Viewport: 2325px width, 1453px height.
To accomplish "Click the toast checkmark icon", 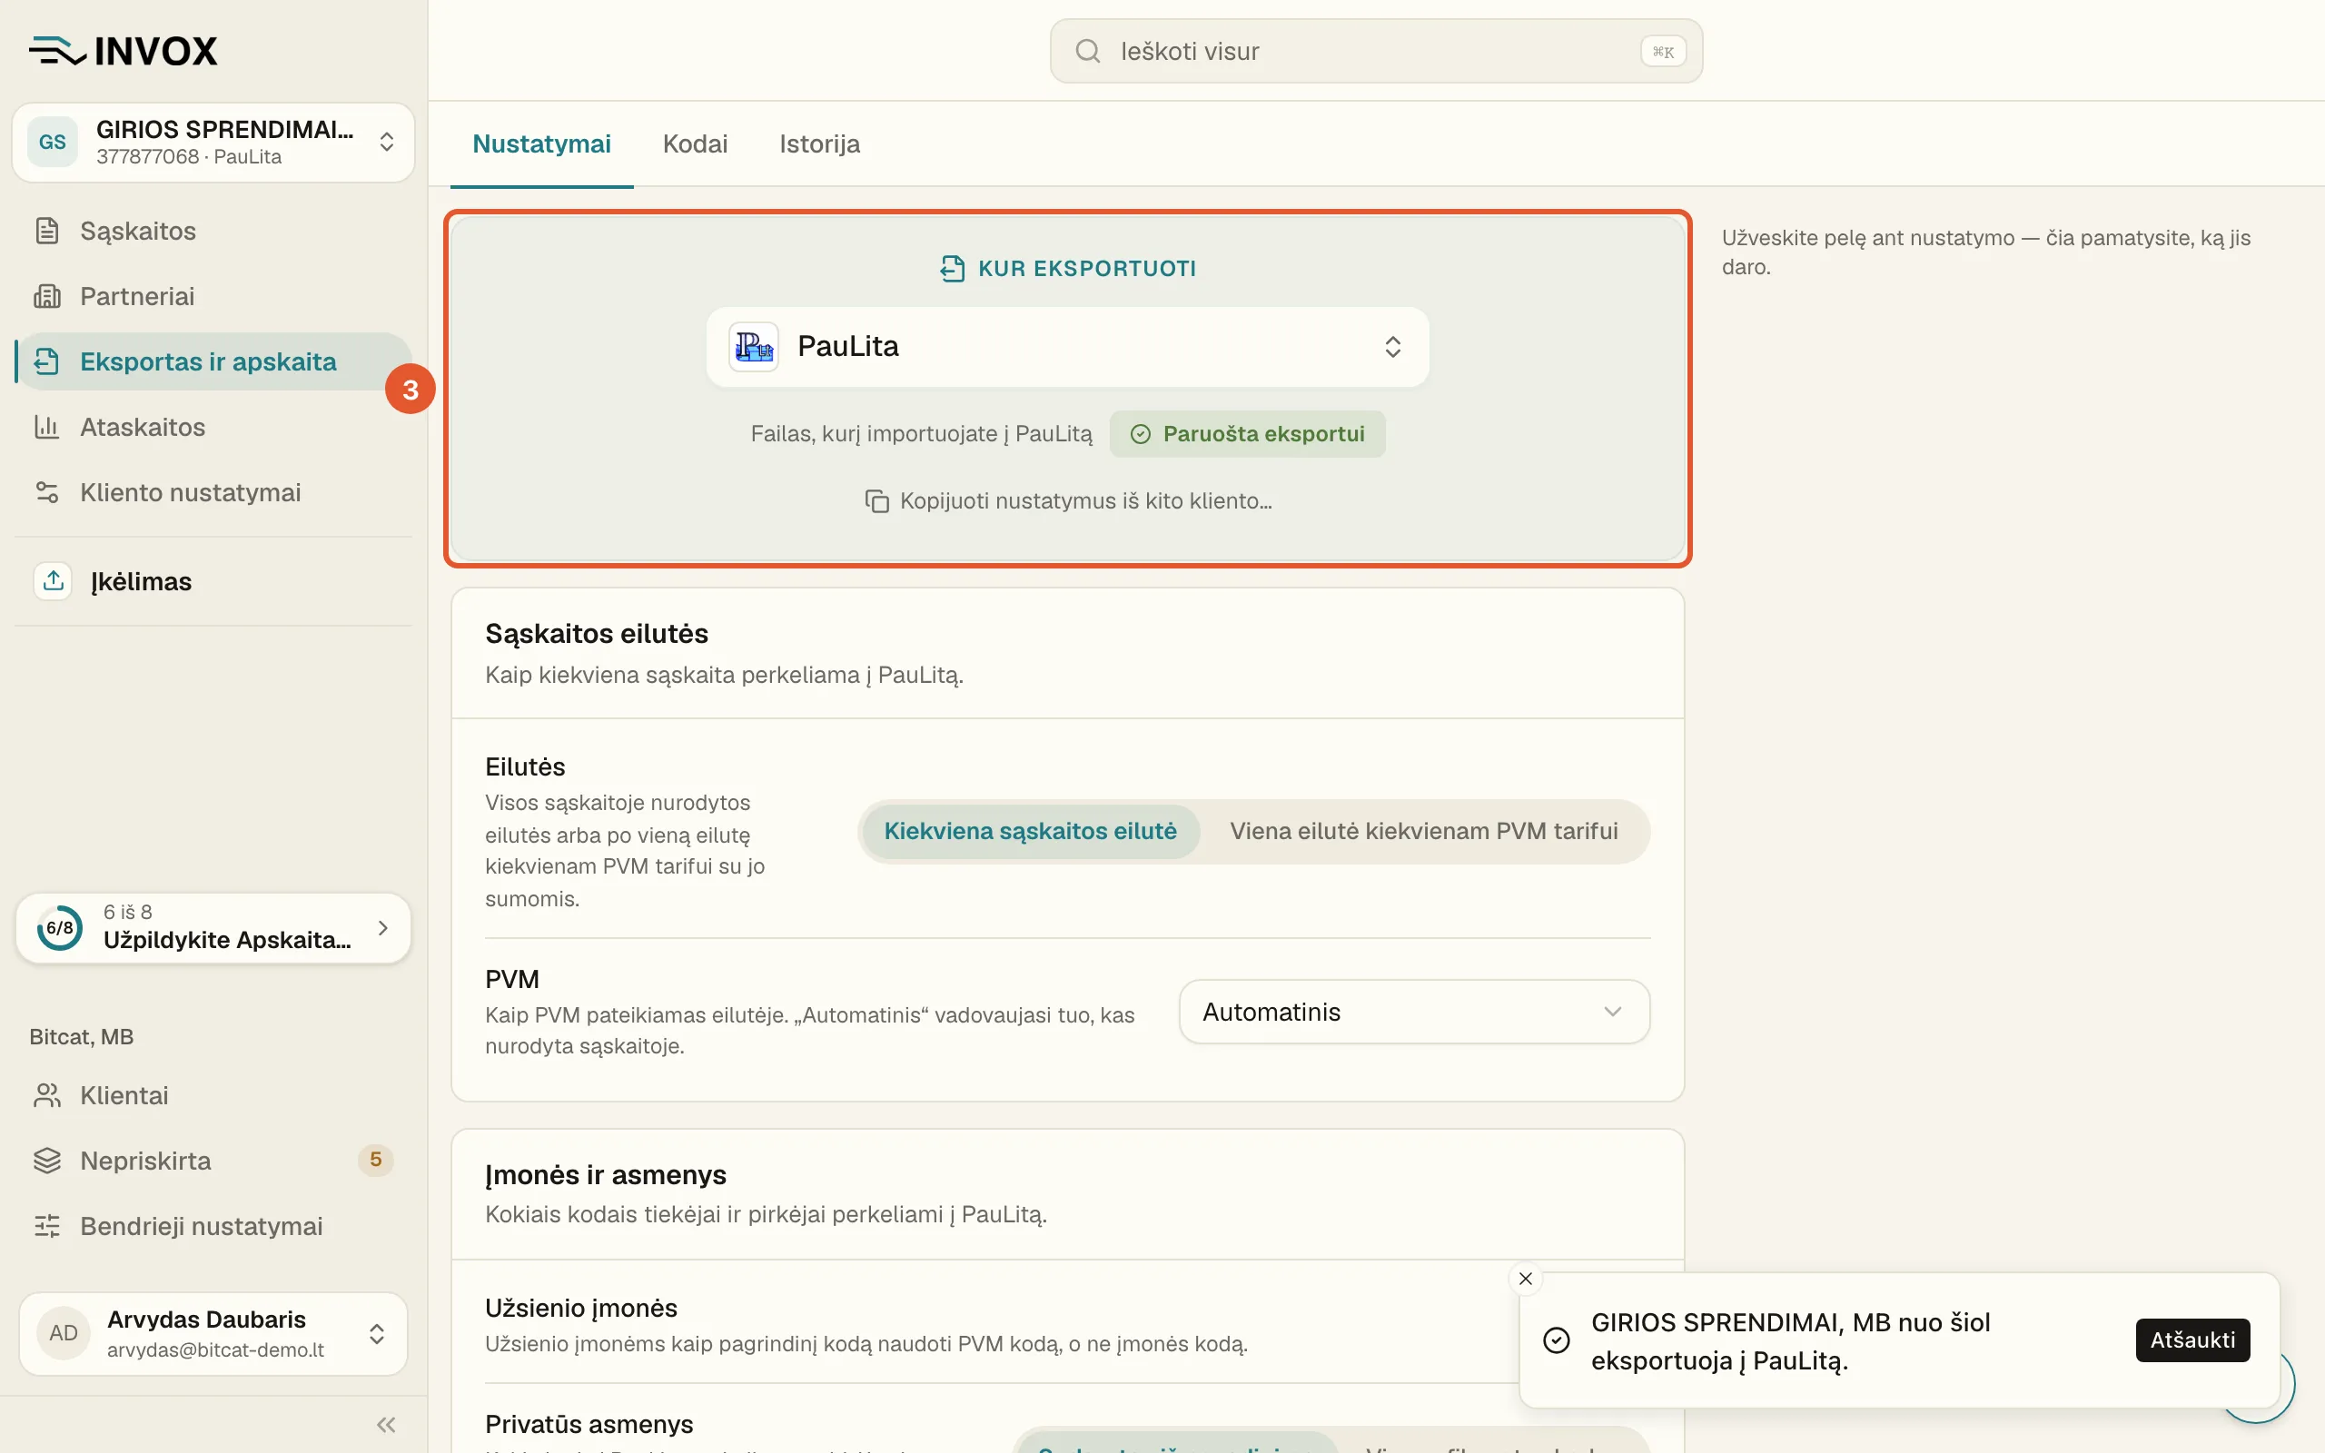I will [x=1557, y=1339].
